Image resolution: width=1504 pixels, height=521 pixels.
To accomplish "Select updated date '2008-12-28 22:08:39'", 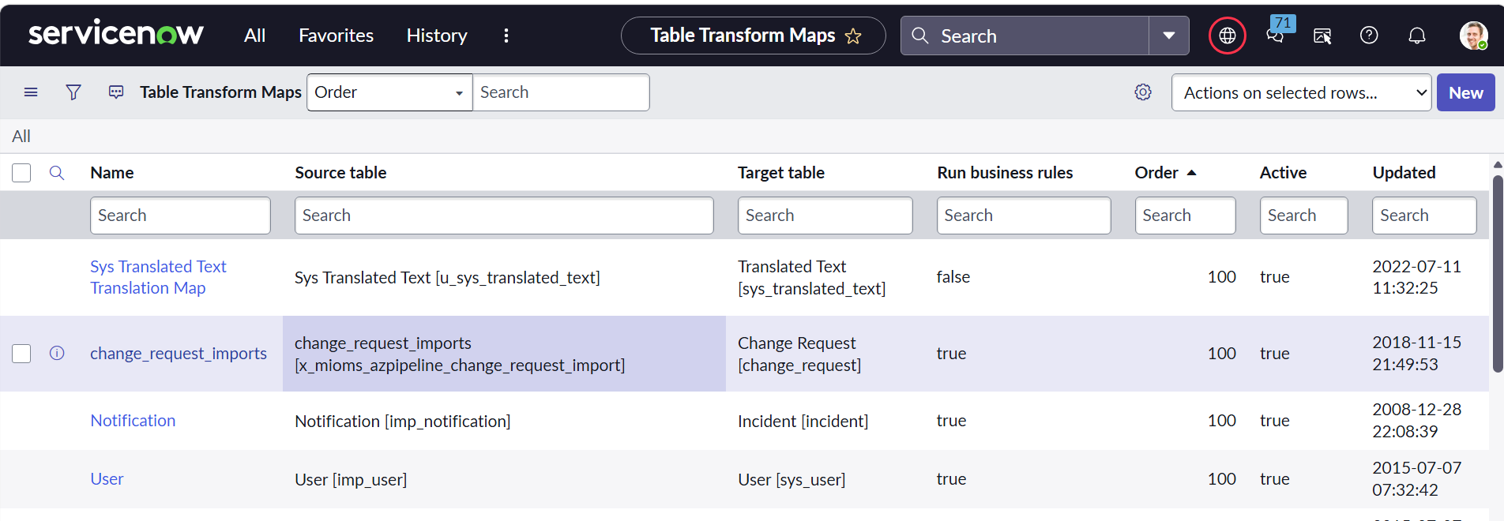I will click(1416, 420).
